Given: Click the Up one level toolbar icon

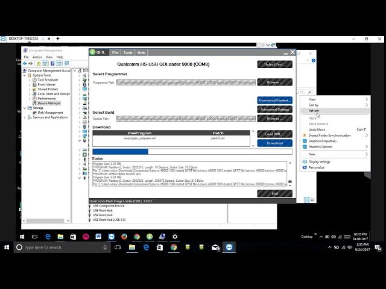Looking at the screenshot, I should 39,63.
